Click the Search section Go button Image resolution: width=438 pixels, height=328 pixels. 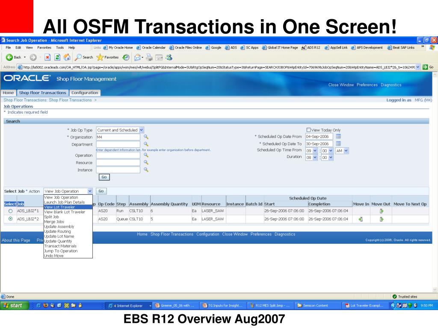click(x=104, y=177)
